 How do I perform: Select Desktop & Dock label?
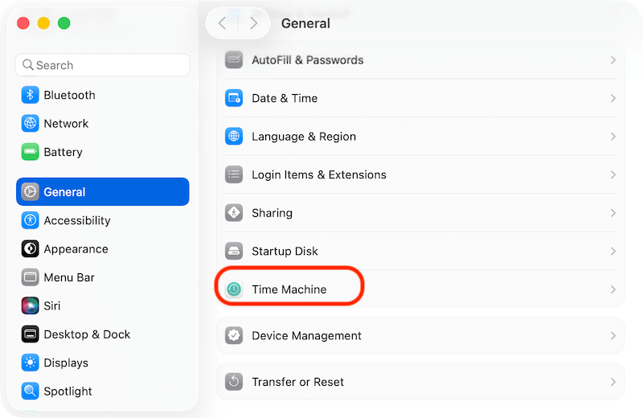(87, 334)
